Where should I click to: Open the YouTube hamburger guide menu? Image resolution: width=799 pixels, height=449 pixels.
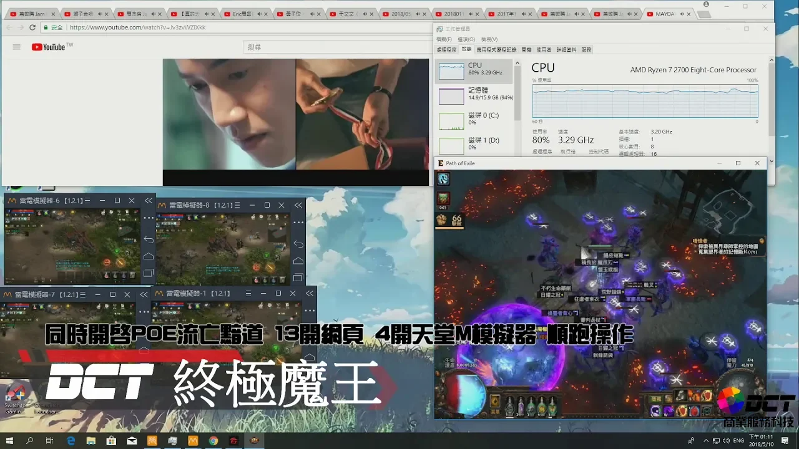[17, 47]
